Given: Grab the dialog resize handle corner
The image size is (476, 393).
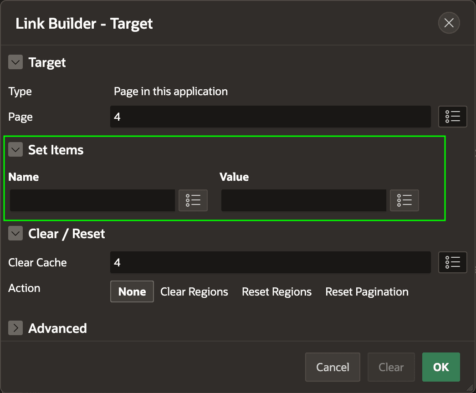Looking at the screenshot, I should (x=470, y=387).
